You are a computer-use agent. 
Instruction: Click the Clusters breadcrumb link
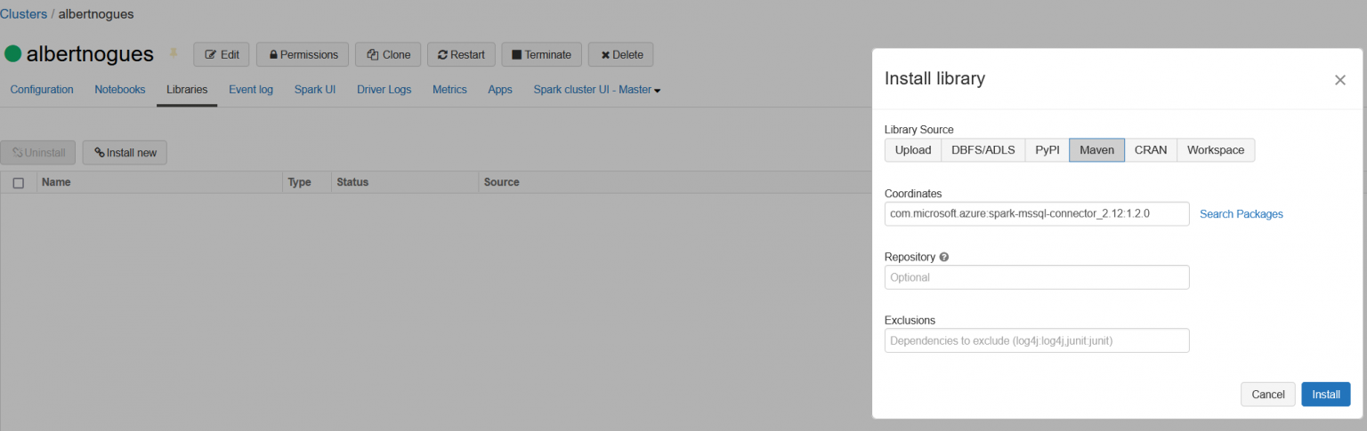pyautogui.click(x=23, y=14)
